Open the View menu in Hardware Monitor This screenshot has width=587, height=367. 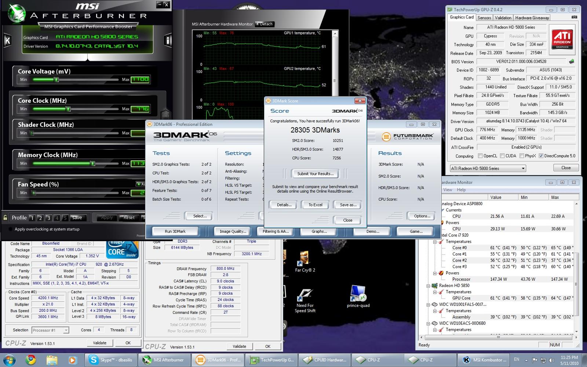pyautogui.click(x=448, y=190)
